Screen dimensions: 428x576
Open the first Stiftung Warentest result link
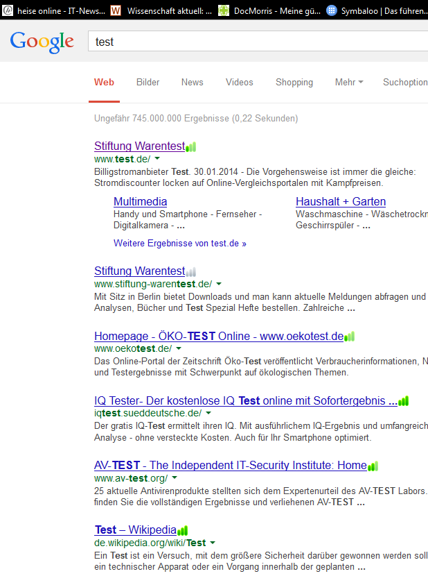pyautogui.click(x=140, y=146)
